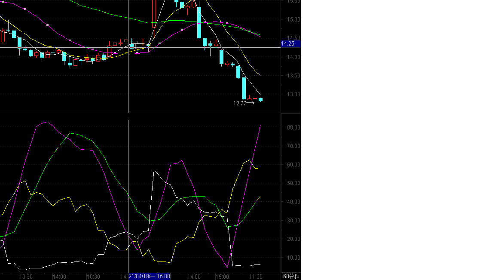
Task: Select the 13.50 price axis label
Action: pos(293,76)
